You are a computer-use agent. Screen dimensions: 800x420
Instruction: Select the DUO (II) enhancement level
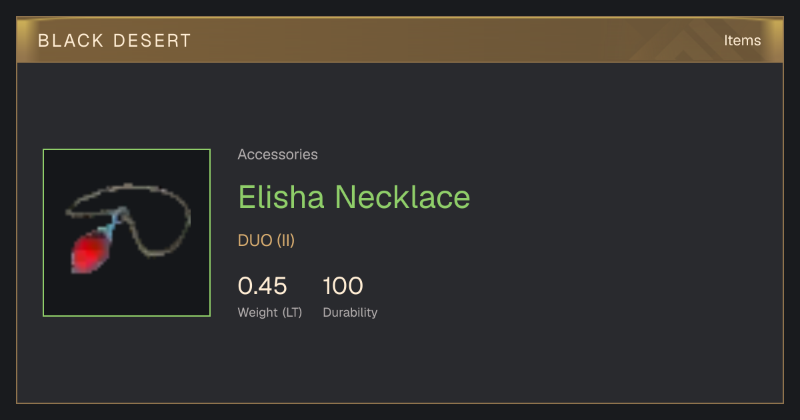[x=266, y=241]
